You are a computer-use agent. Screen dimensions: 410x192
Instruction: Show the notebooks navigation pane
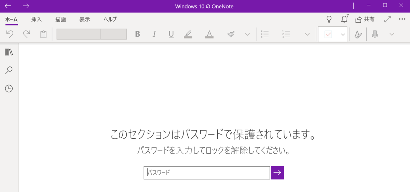coord(9,52)
